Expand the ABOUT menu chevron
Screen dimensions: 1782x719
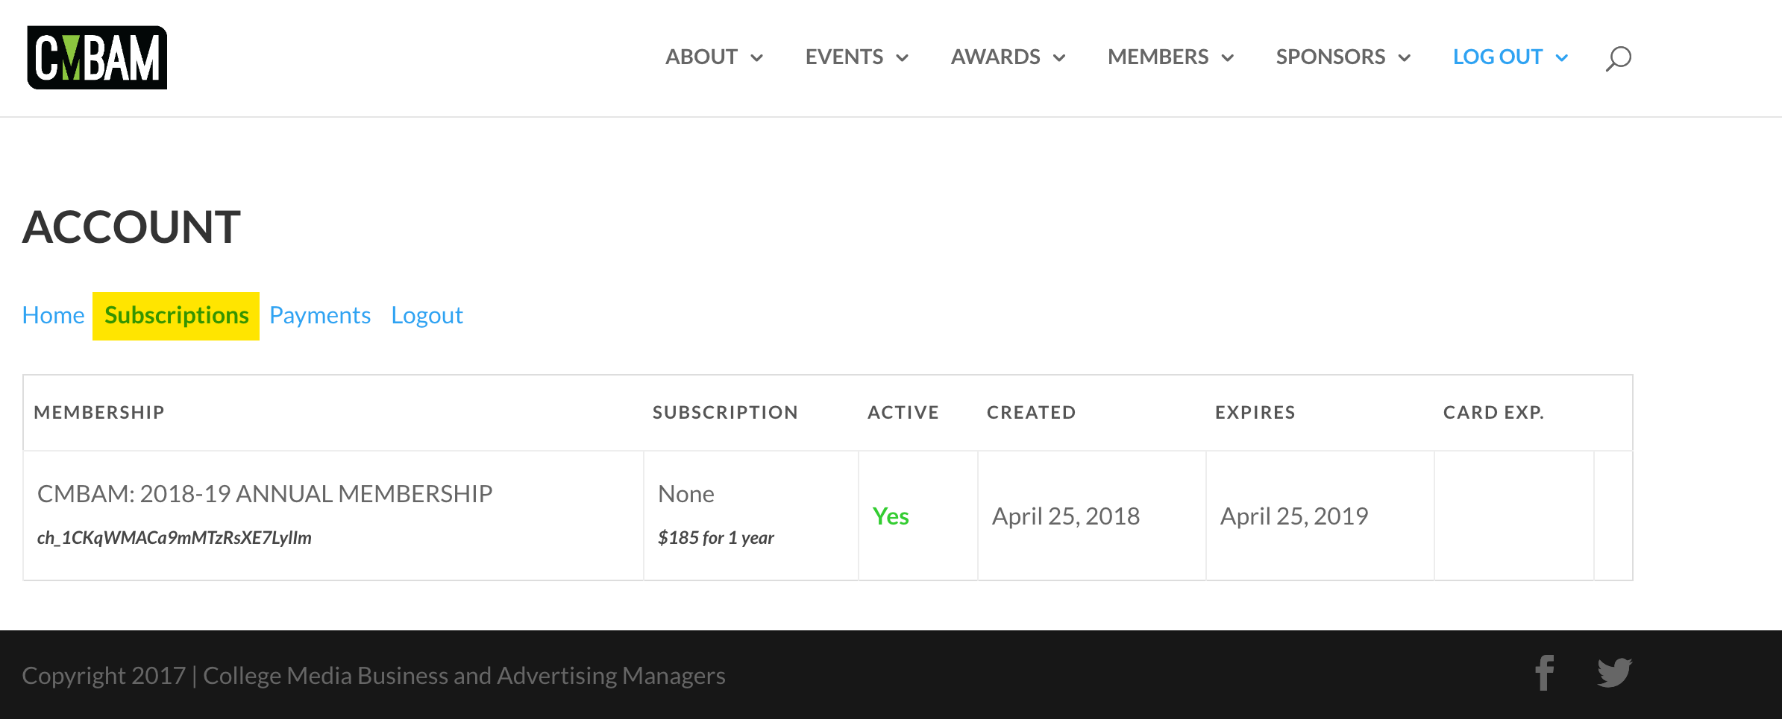point(756,58)
